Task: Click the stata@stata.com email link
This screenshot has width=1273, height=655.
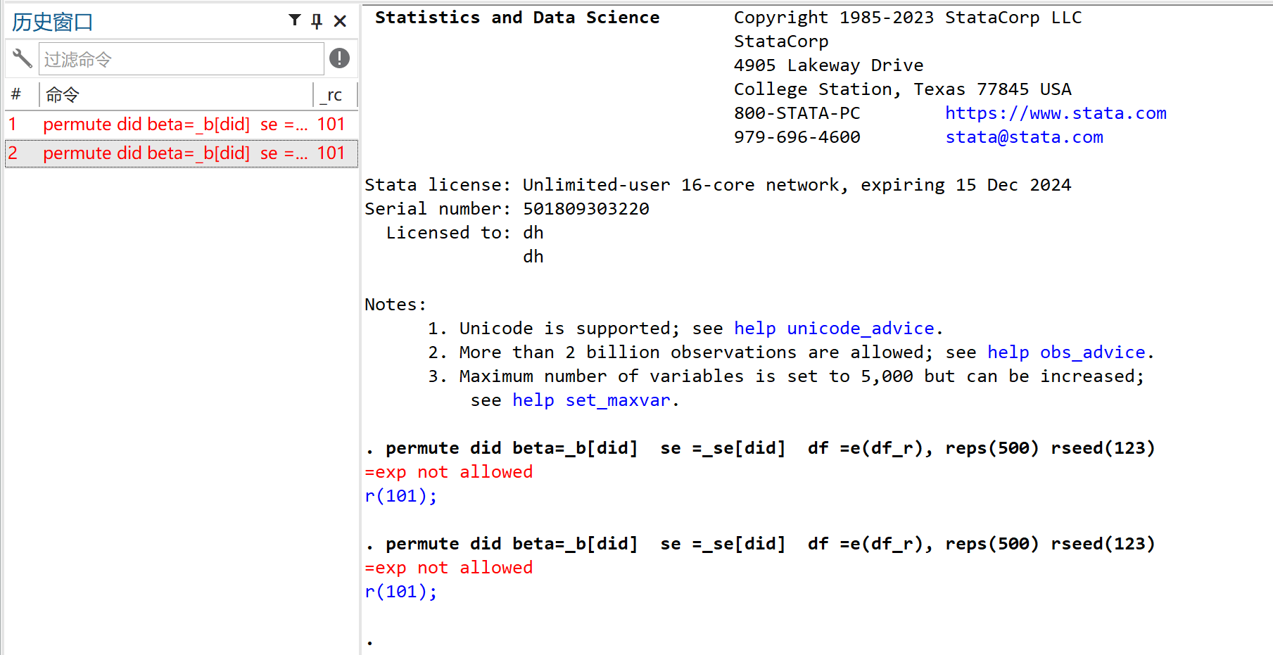Action: pos(1024,136)
